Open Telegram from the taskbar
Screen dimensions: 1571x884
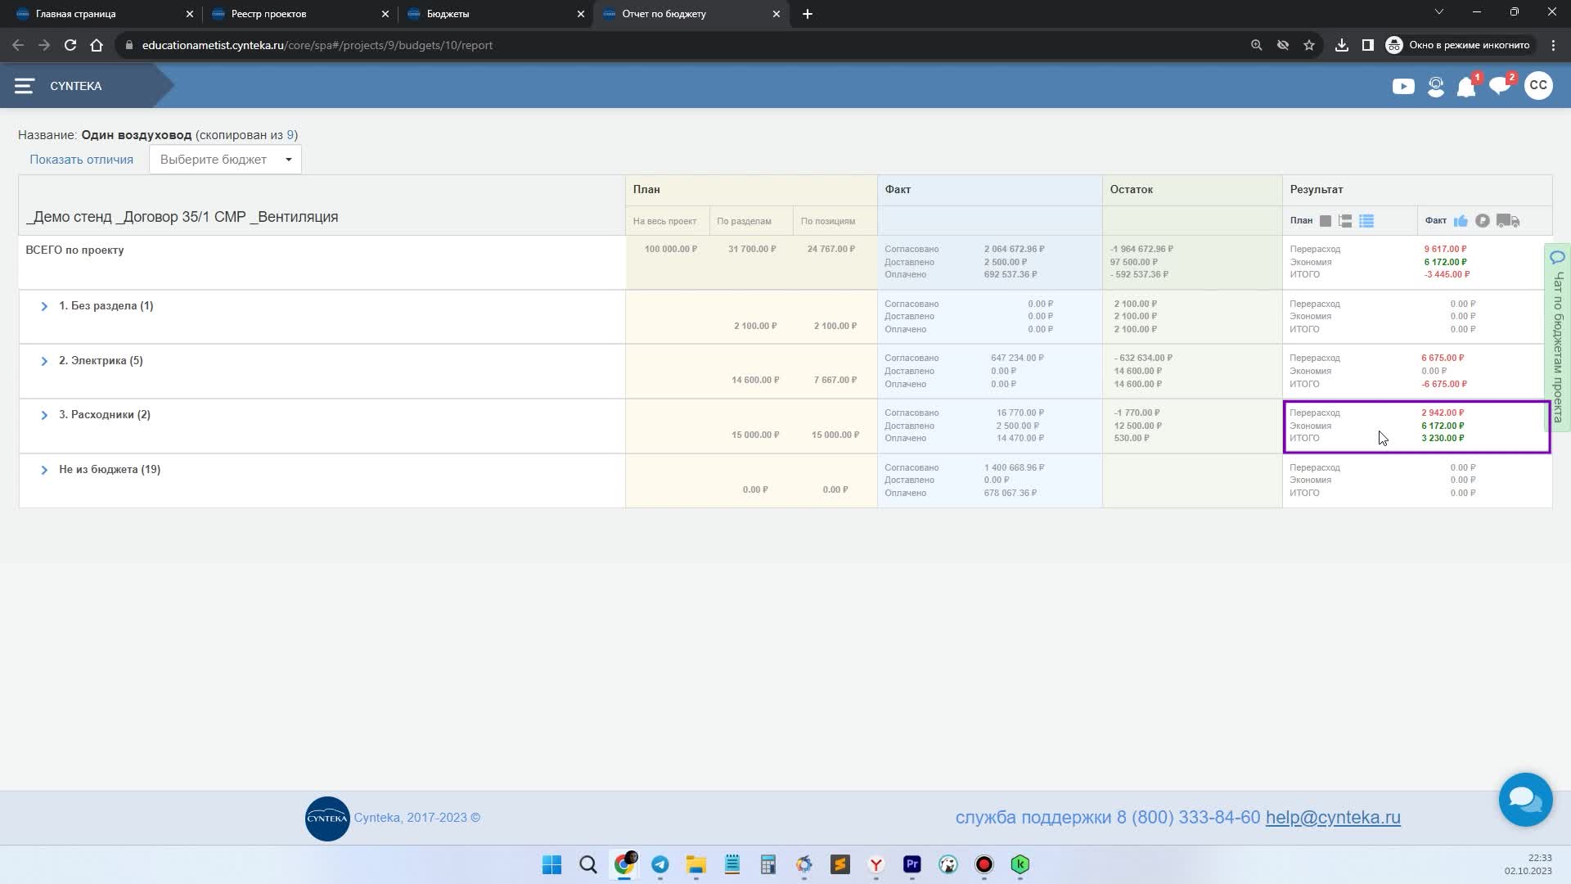[660, 865]
